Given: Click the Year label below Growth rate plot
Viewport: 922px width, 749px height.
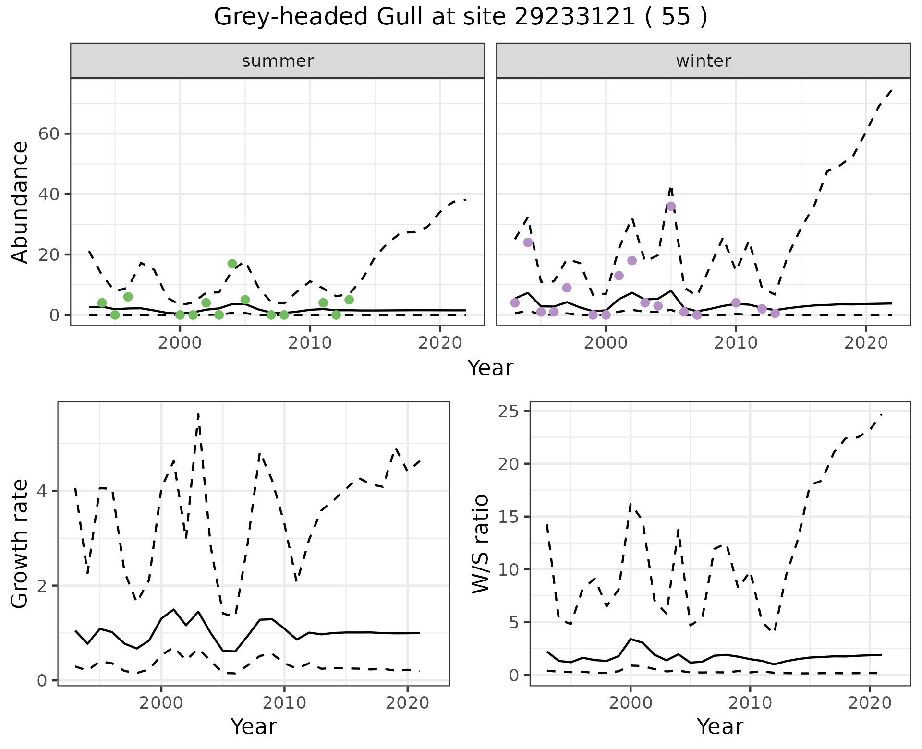Looking at the screenshot, I should pyautogui.click(x=253, y=726).
